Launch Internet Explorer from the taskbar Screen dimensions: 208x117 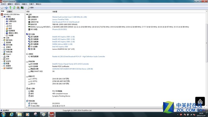(12, 114)
